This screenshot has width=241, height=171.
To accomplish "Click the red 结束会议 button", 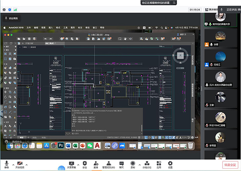I will point(229,165).
